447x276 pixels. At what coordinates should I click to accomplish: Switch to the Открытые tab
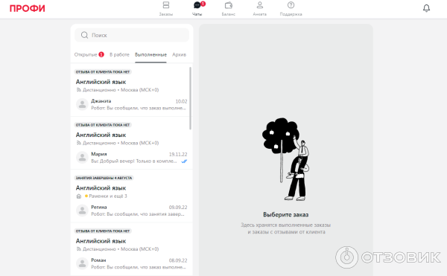click(86, 54)
